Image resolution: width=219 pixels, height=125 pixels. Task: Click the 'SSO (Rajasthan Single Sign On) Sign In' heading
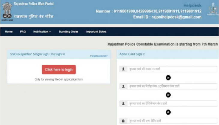[x=37, y=54]
